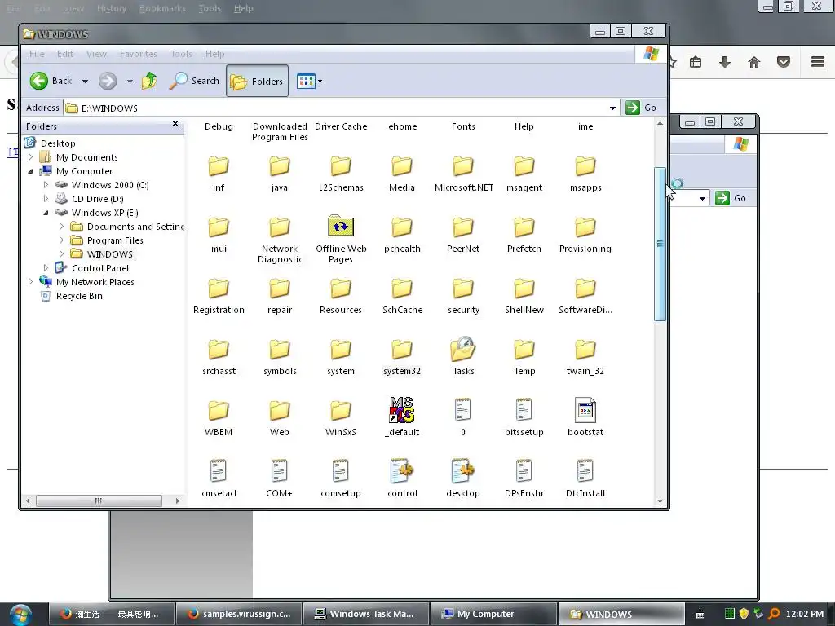Open the View menu in WINDOWS window
Image resolution: width=835 pixels, height=626 pixels.
tap(96, 54)
